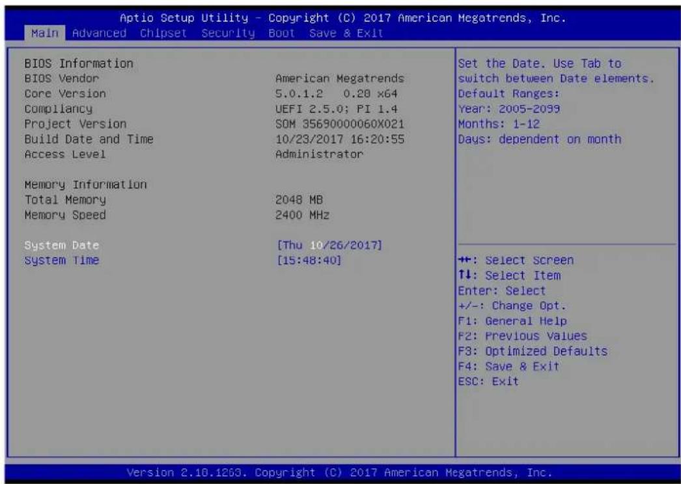This screenshot has height=484, width=681.
Task: Click the SOM 35690000060X021 value
Action: point(340,124)
